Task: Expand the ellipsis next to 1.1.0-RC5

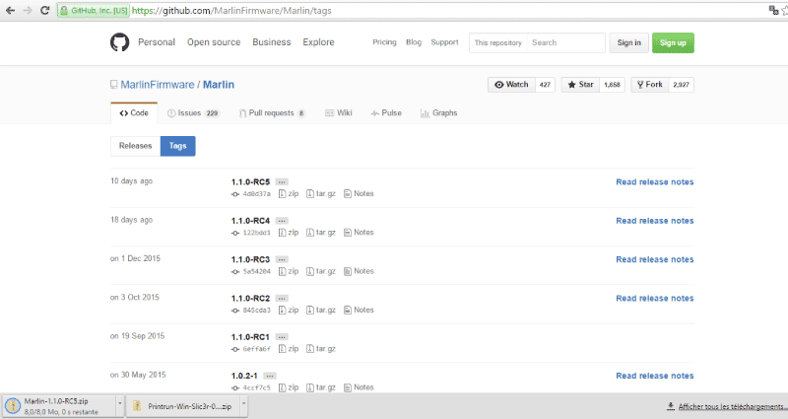Action: (x=282, y=182)
